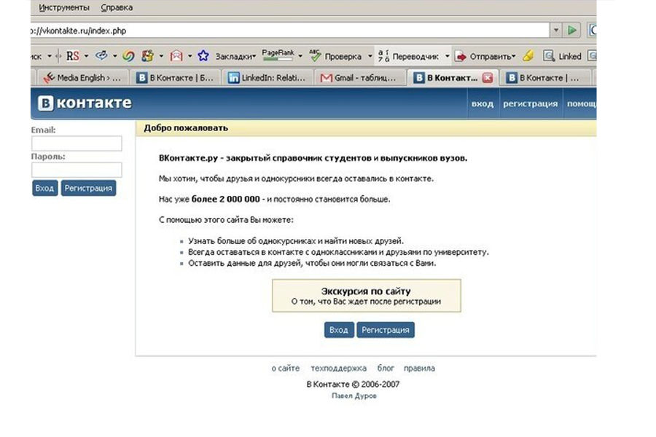Viewport: 656px width, 437px height.
Task: Expand dropdown next to blue share-arrows icon
Action: click(x=114, y=56)
